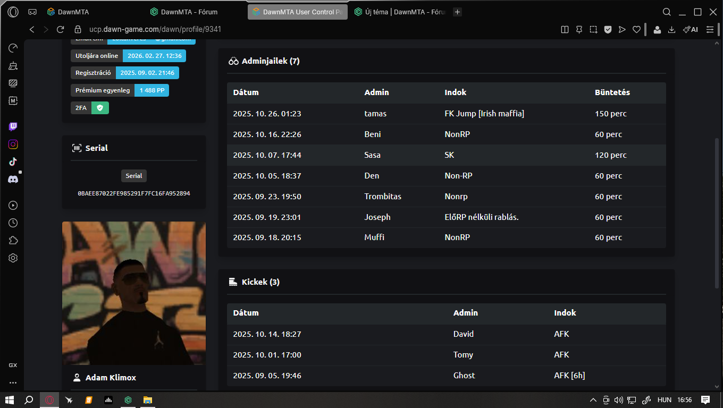Open extensions cube icon in sidebar
Image resolution: width=723 pixels, height=408 pixels.
(13, 241)
